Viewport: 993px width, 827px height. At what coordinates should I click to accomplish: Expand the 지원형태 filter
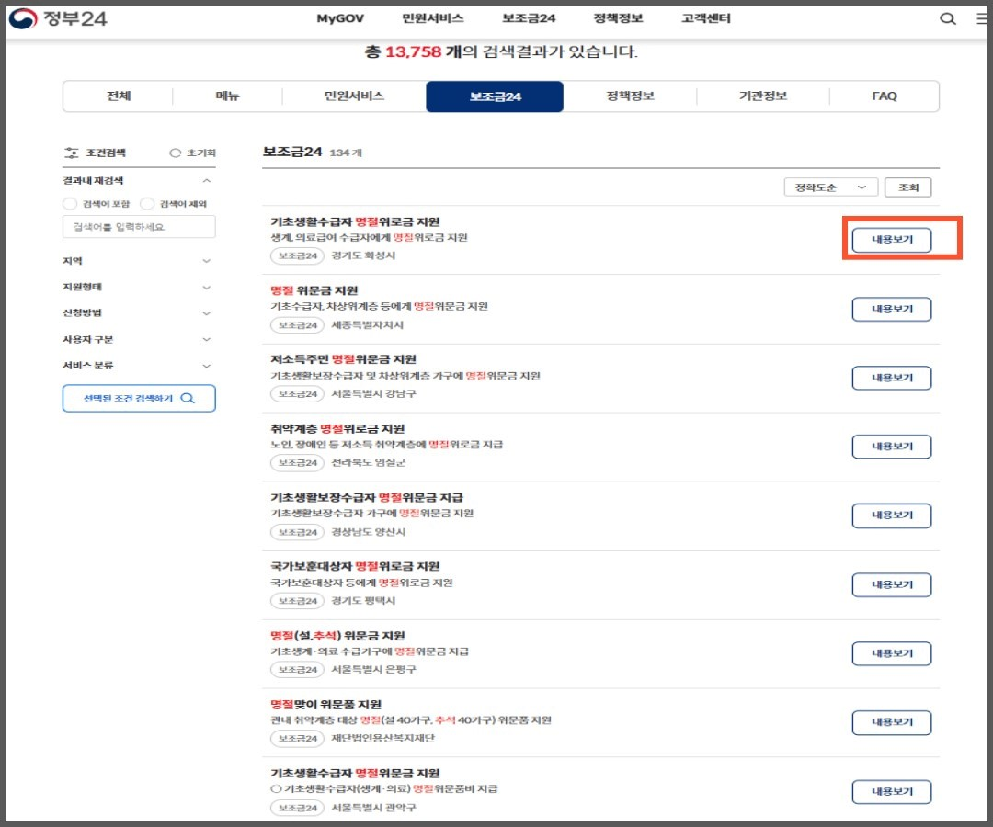(207, 288)
